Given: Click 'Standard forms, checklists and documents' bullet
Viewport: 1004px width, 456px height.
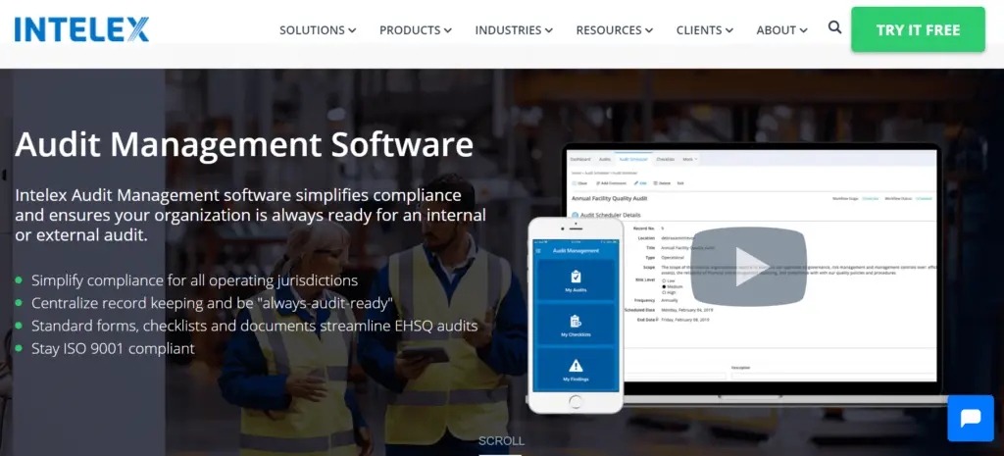Looking at the screenshot, I should [254, 326].
